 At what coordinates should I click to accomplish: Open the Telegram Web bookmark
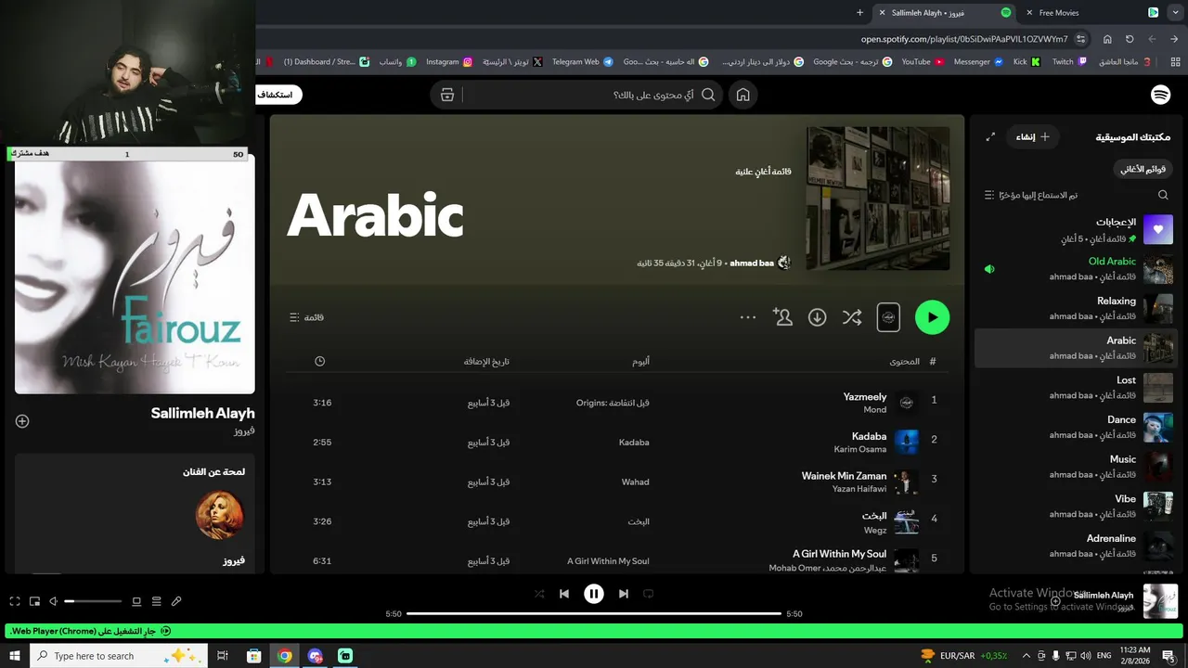coord(583,62)
